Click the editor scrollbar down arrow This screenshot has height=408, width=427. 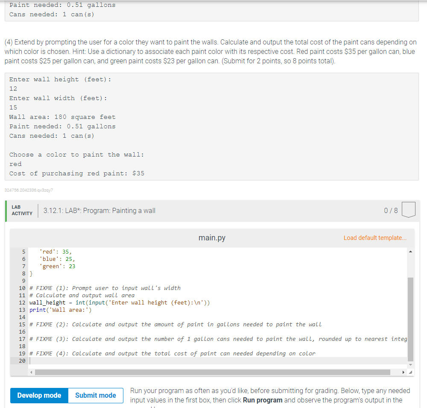coord(410,364)
